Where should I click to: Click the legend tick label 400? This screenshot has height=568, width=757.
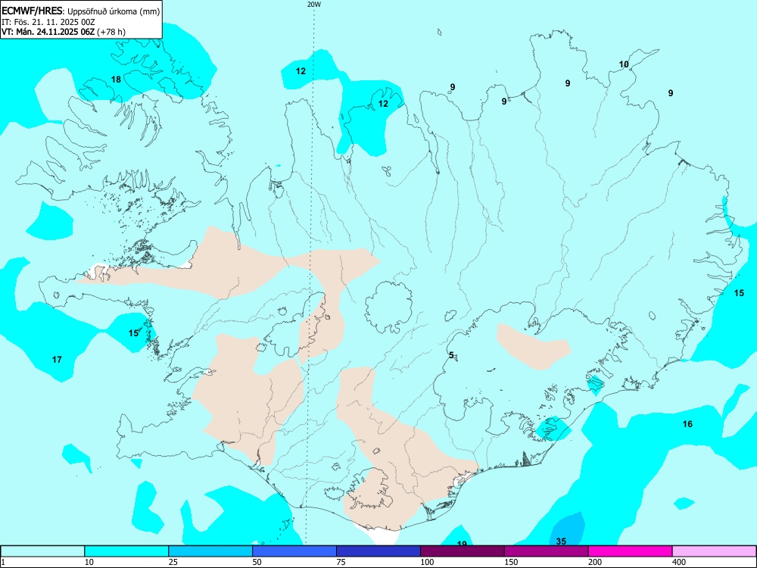coord(679,562)
